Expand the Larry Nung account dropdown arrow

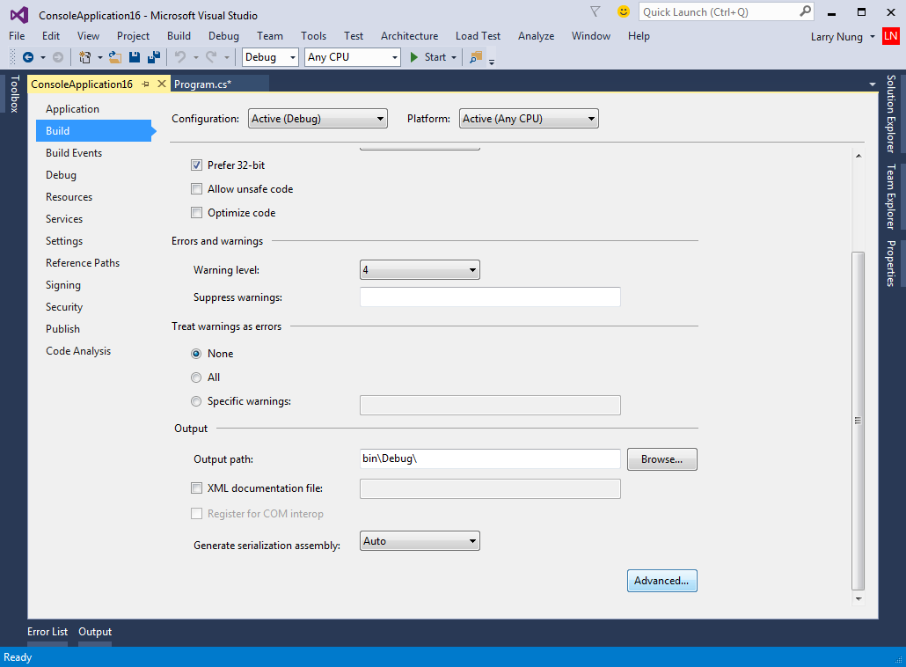[873, 37]
